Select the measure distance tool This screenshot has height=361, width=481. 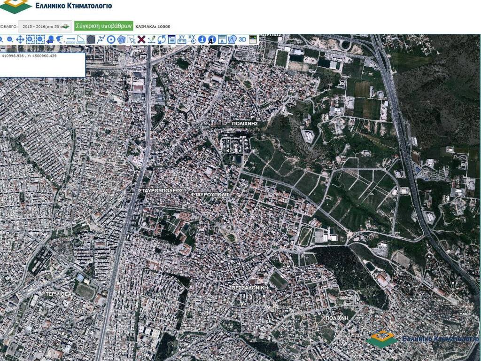tap(70, 39)
